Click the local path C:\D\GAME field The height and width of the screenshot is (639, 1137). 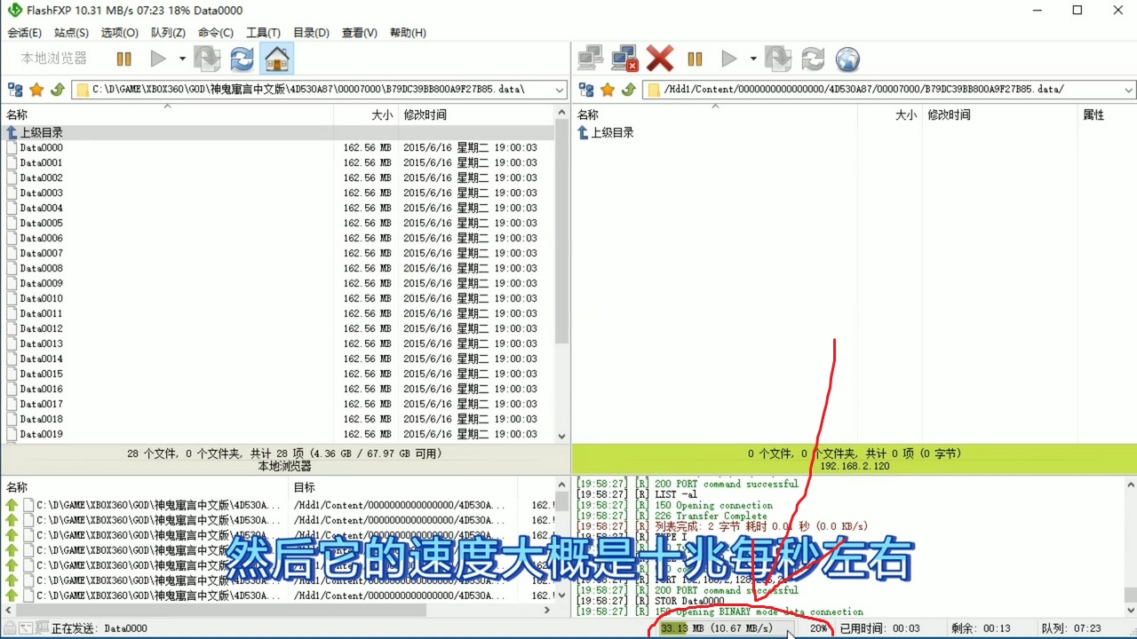[x=314, y=90]
